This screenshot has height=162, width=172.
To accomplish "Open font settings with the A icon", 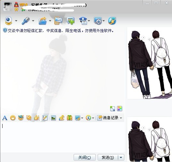I will click(x=5, y=118).
